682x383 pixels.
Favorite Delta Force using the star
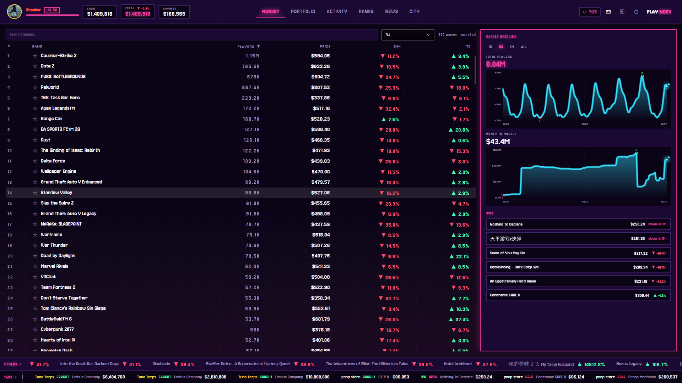click(35, 161)
